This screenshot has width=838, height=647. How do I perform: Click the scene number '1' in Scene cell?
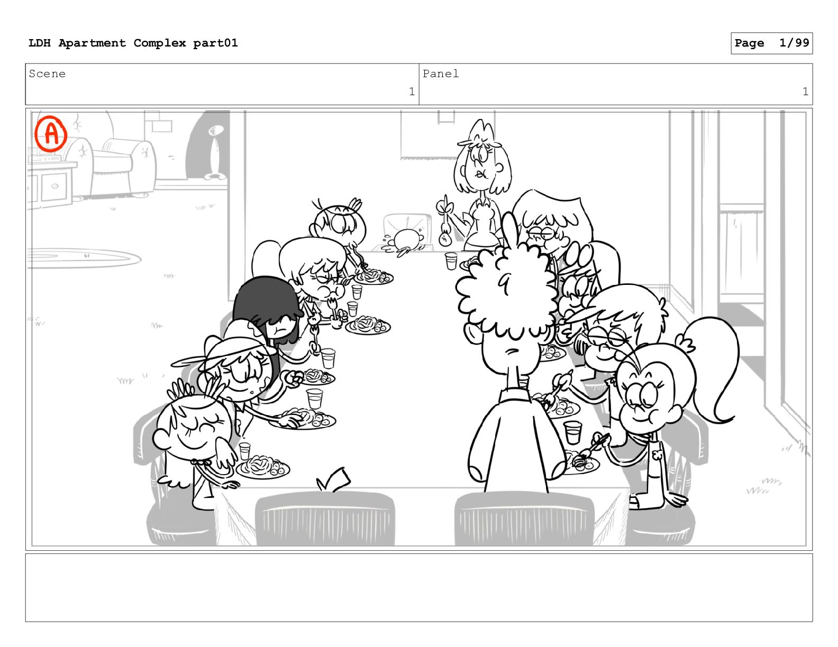tap(412, 92)
